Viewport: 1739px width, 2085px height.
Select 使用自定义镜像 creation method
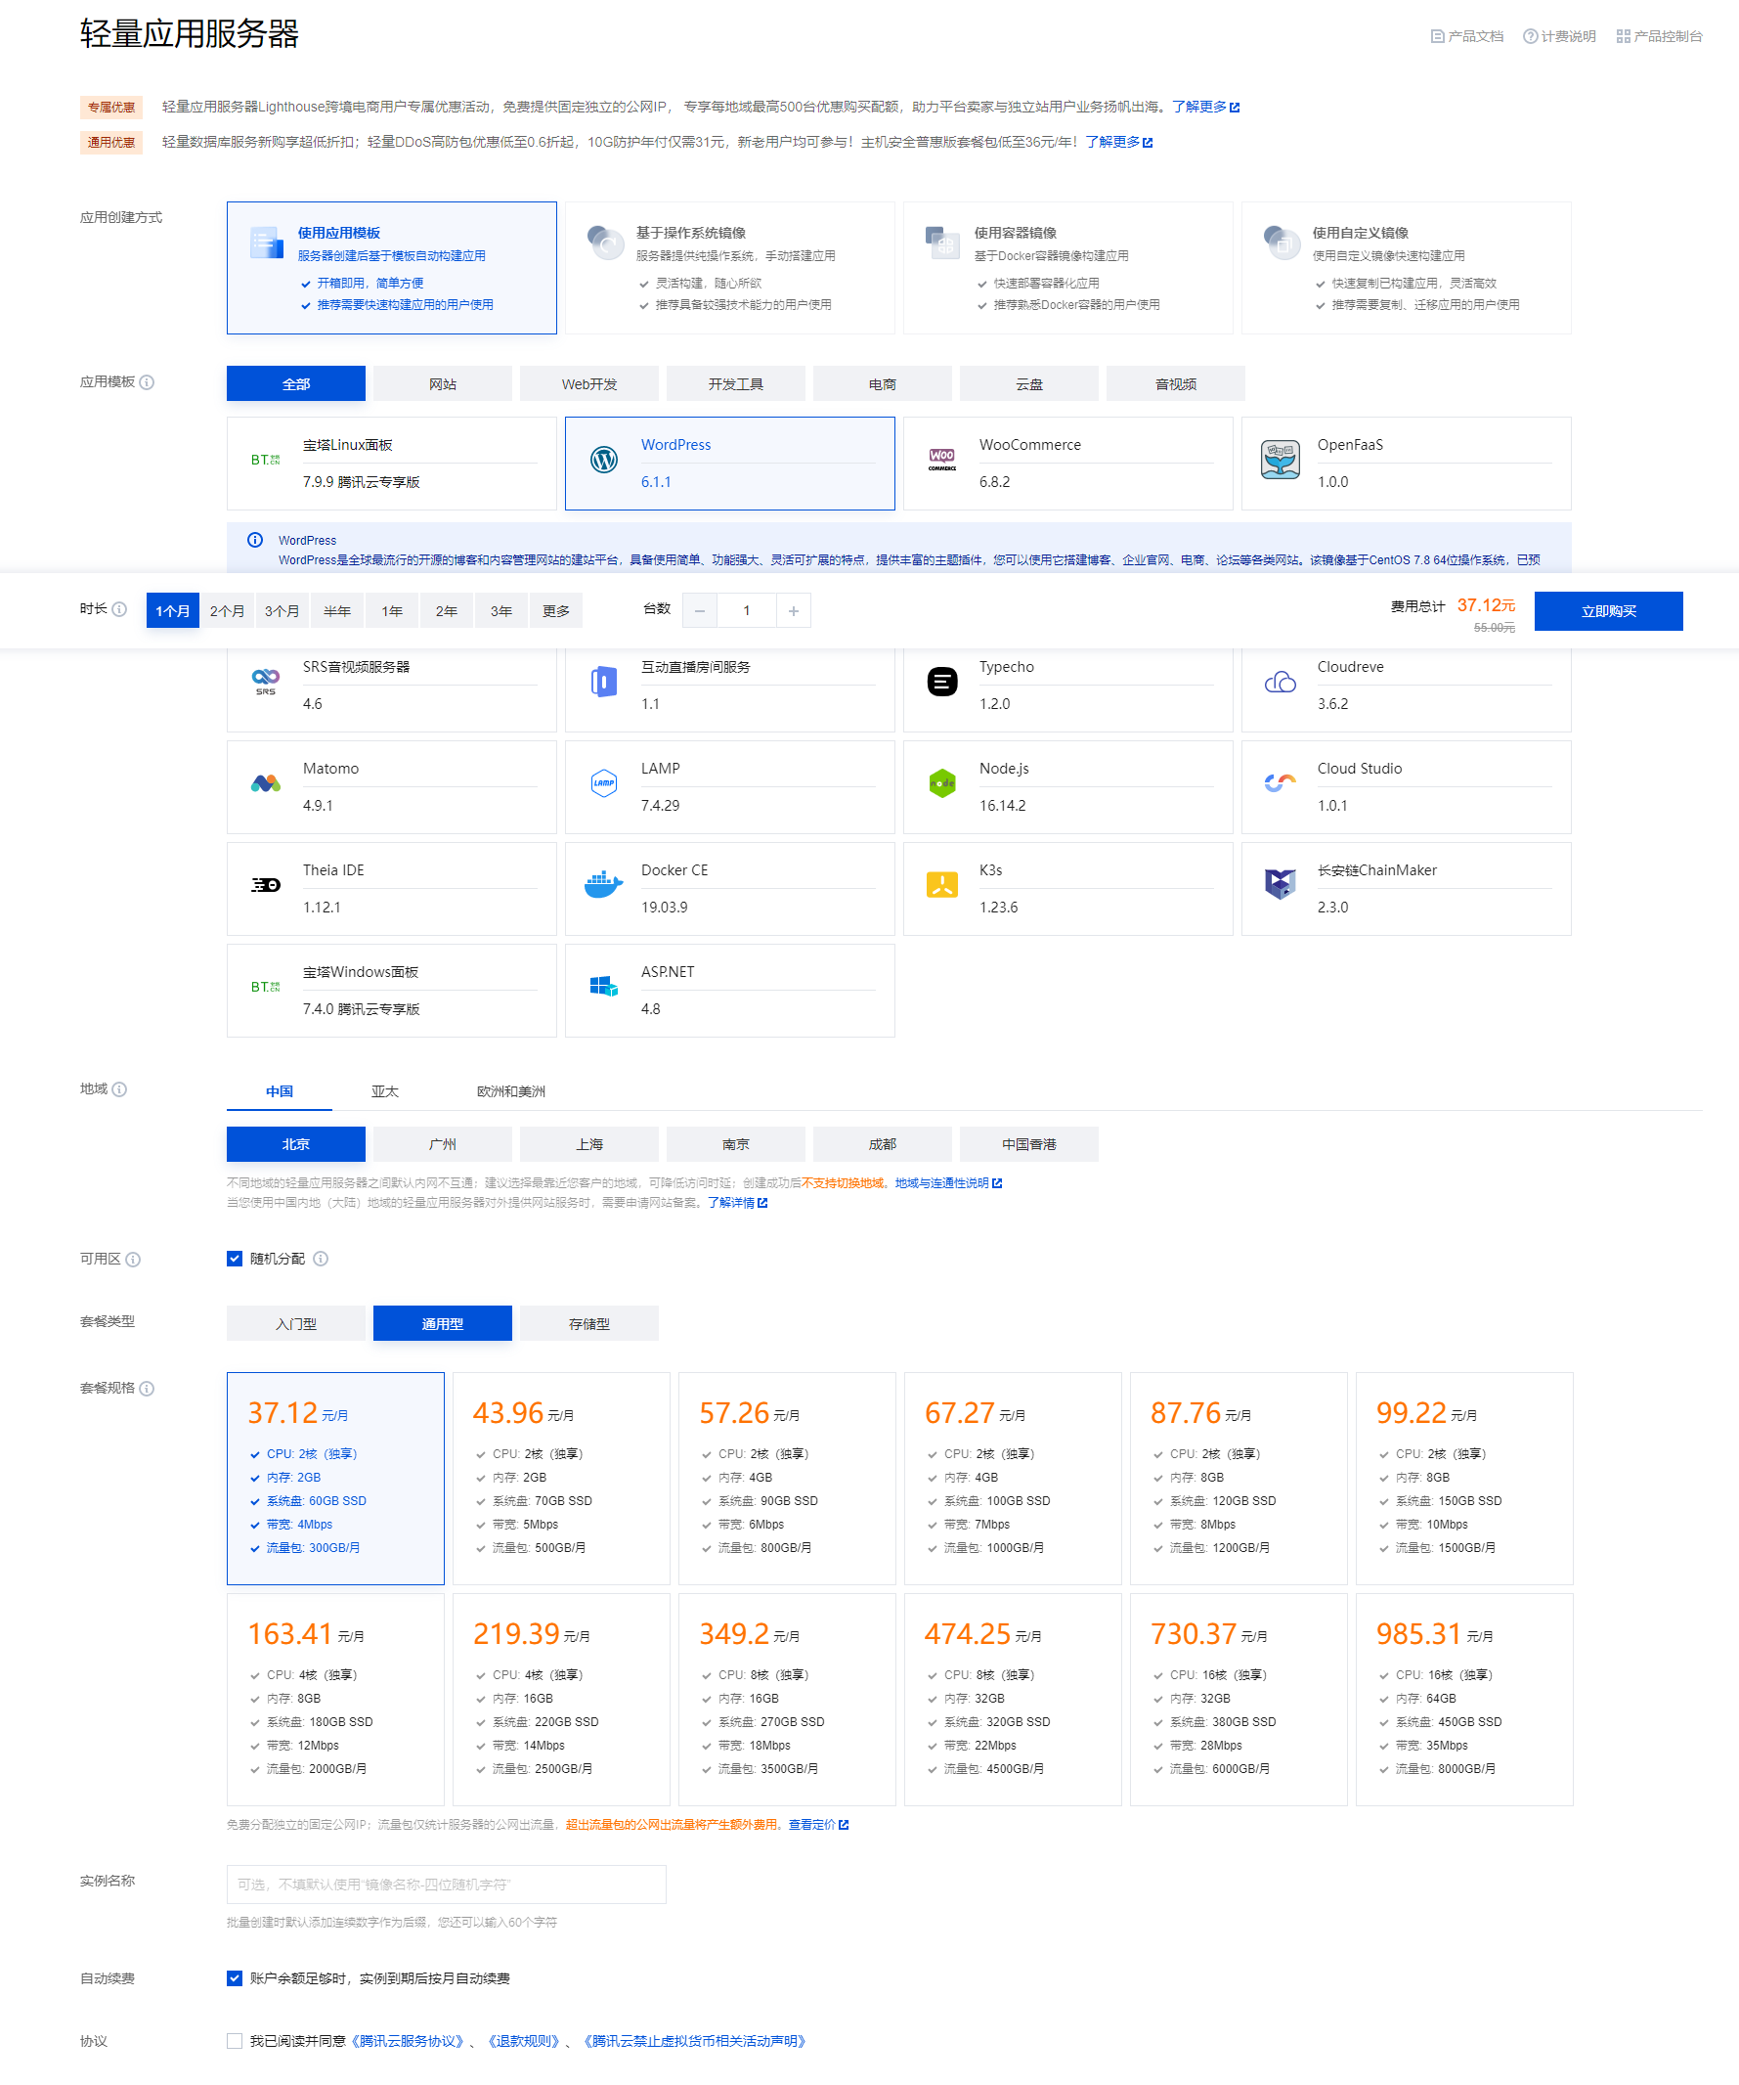tap(1407, 268)
